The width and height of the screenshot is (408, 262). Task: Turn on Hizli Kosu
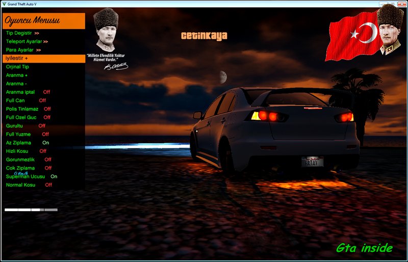coord(26,151)
